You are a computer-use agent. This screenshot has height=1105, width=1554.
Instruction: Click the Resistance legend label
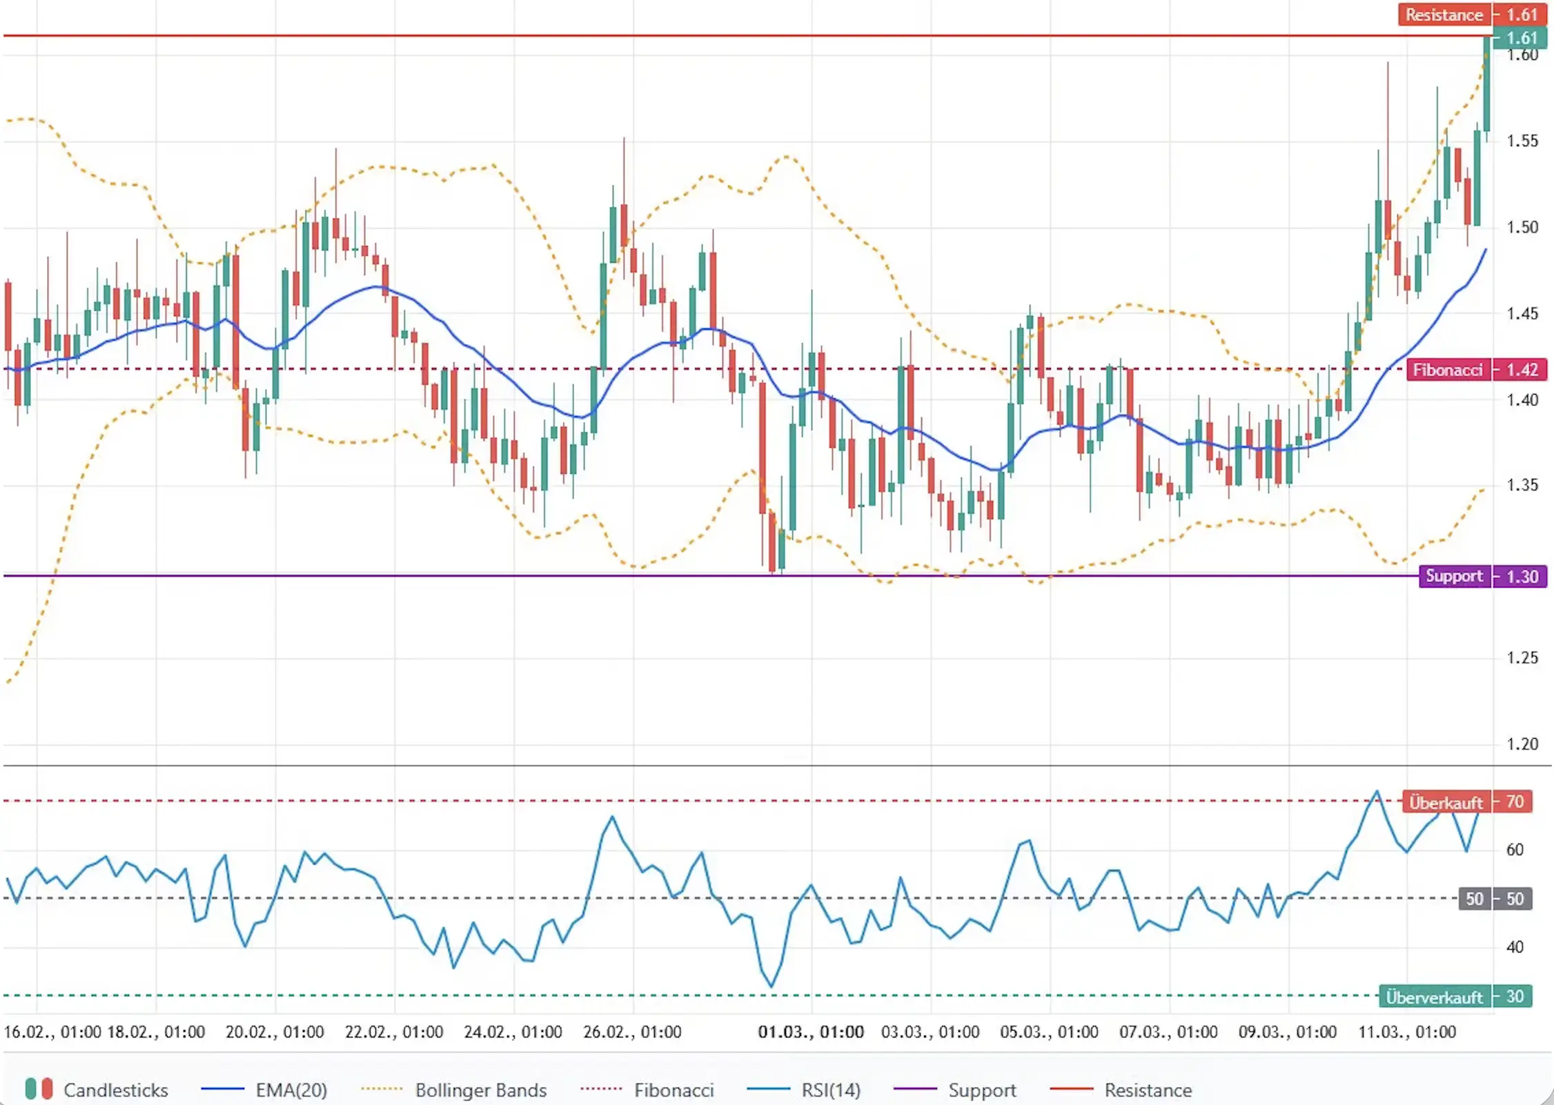tap(1148, 1090)
